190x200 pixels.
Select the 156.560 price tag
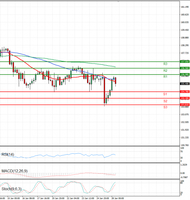tap(185, 68)
